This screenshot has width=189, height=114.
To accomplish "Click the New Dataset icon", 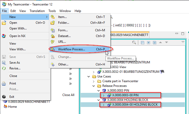I will [x=53, y=36].
